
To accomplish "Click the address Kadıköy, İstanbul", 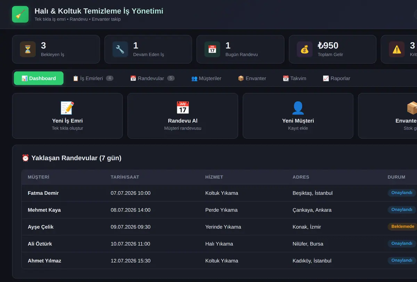I will (x=312, y=261).
